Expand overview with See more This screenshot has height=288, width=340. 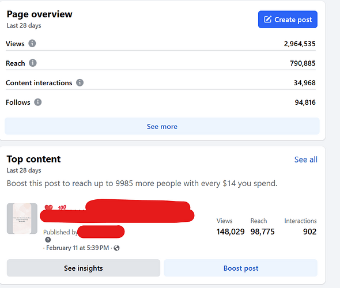click(162, 126)
